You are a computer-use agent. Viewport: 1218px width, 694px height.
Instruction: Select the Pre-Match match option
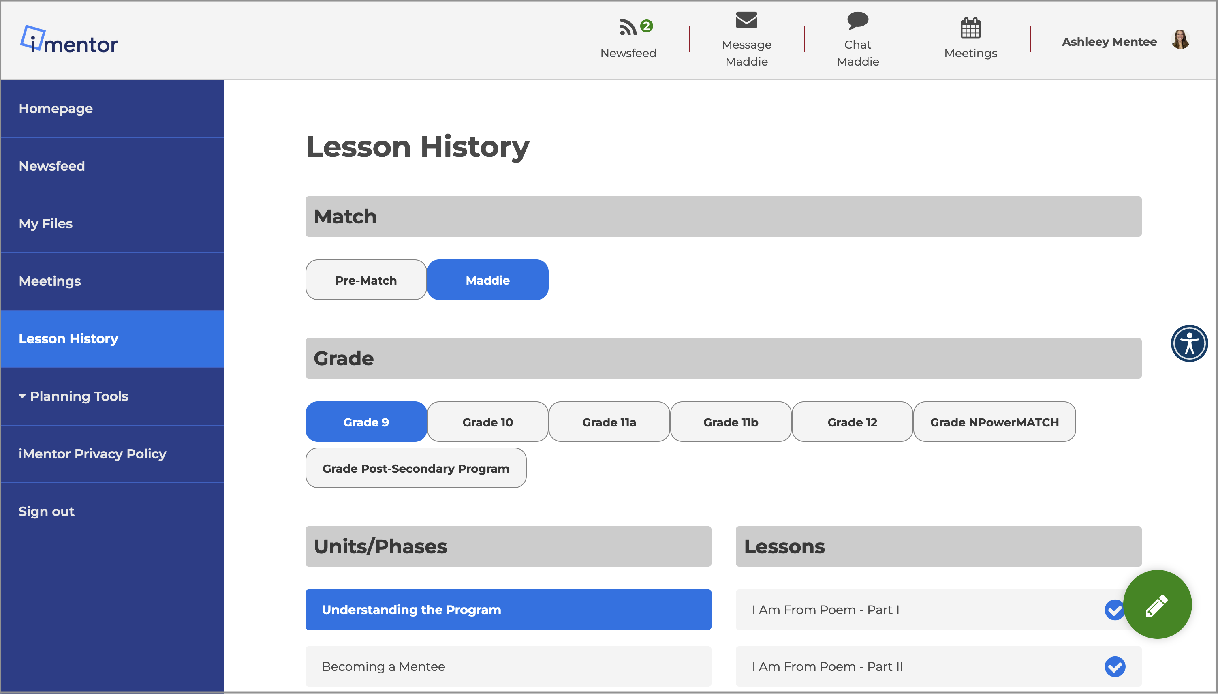coord(366,280)
